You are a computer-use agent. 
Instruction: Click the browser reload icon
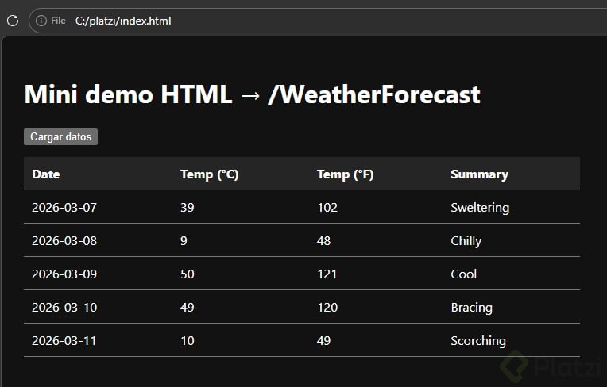click(12, 21)
